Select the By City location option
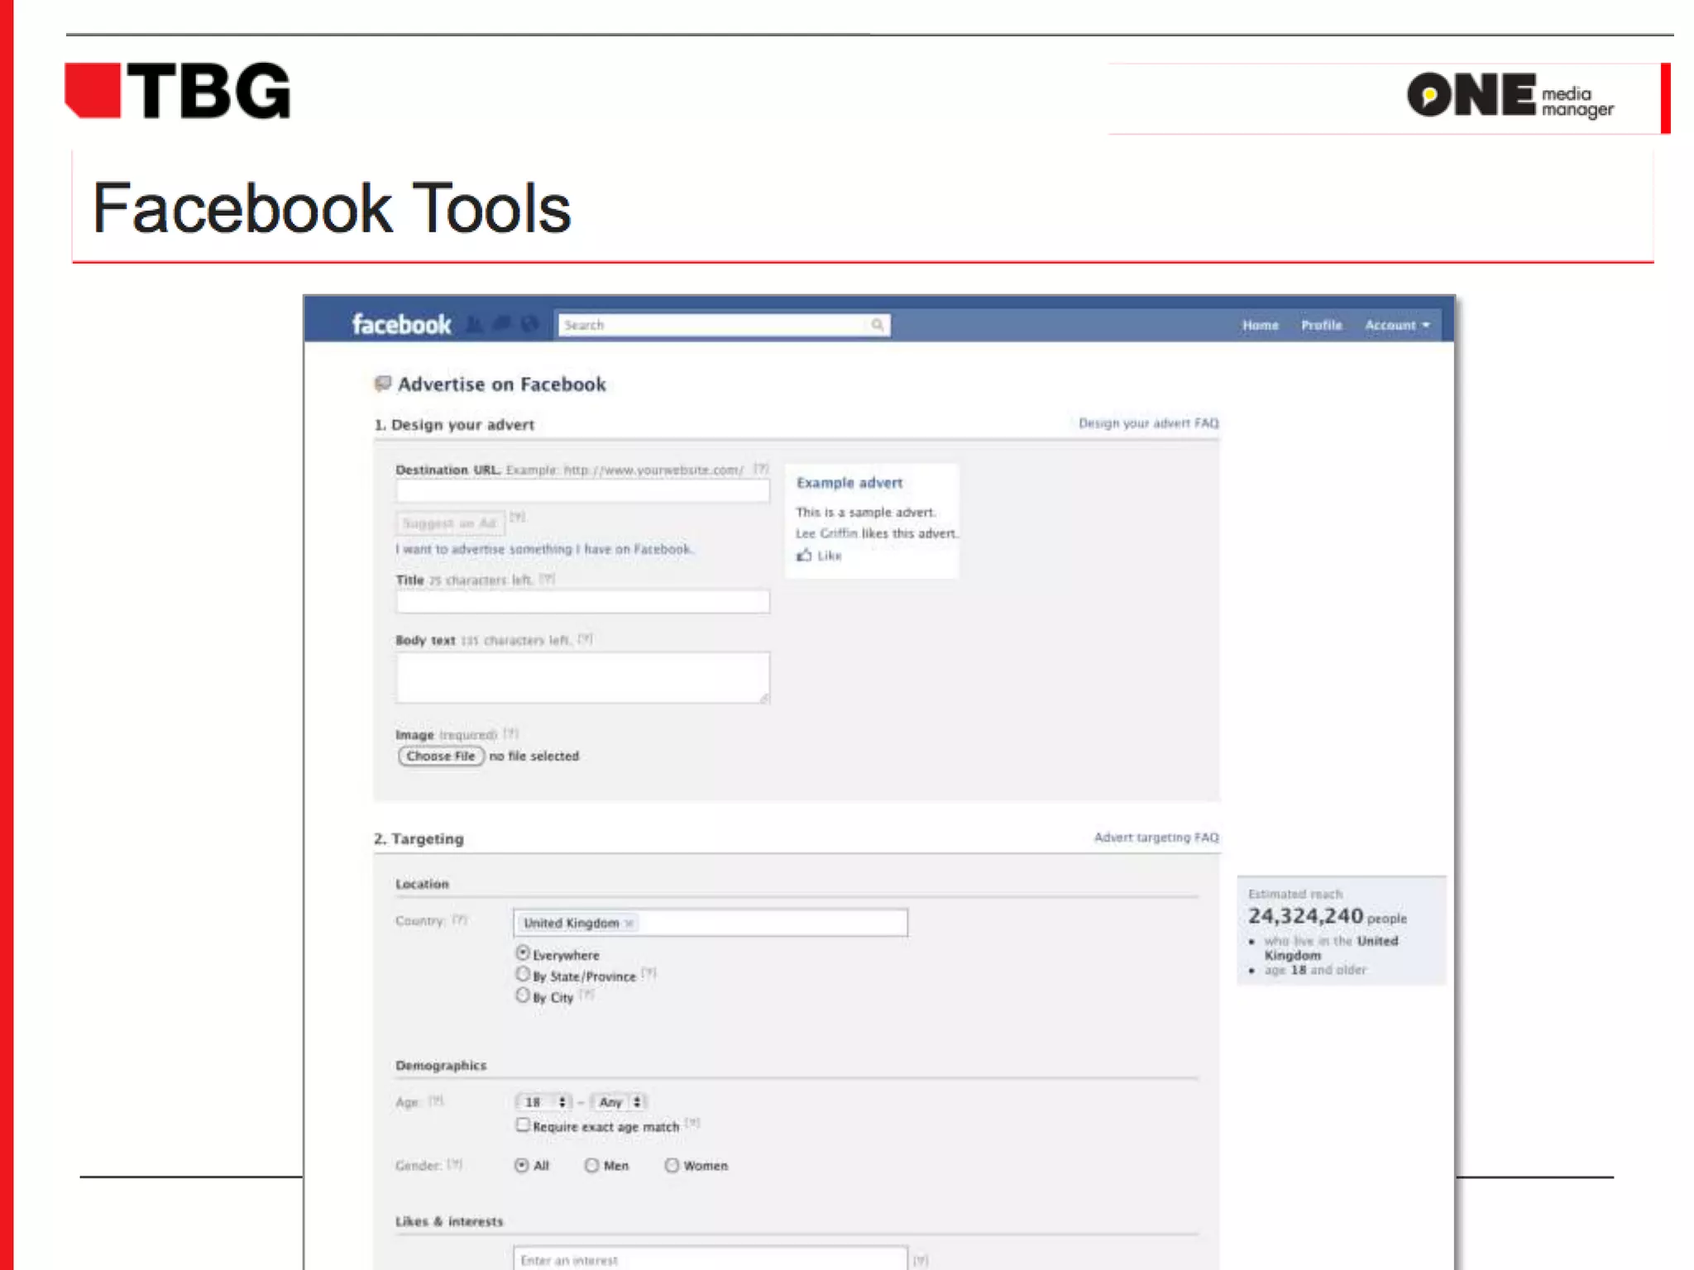Screen dimensions: 1694x1270 (x=523, y=996)
